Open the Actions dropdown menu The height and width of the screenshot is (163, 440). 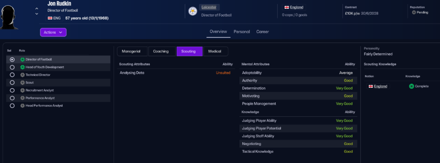point(53,32)
